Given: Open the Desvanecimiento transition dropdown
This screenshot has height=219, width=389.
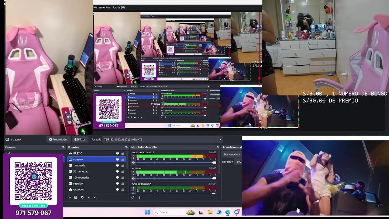Looking at the screenshot, I should pyautogui.click(x=232, y=154).
